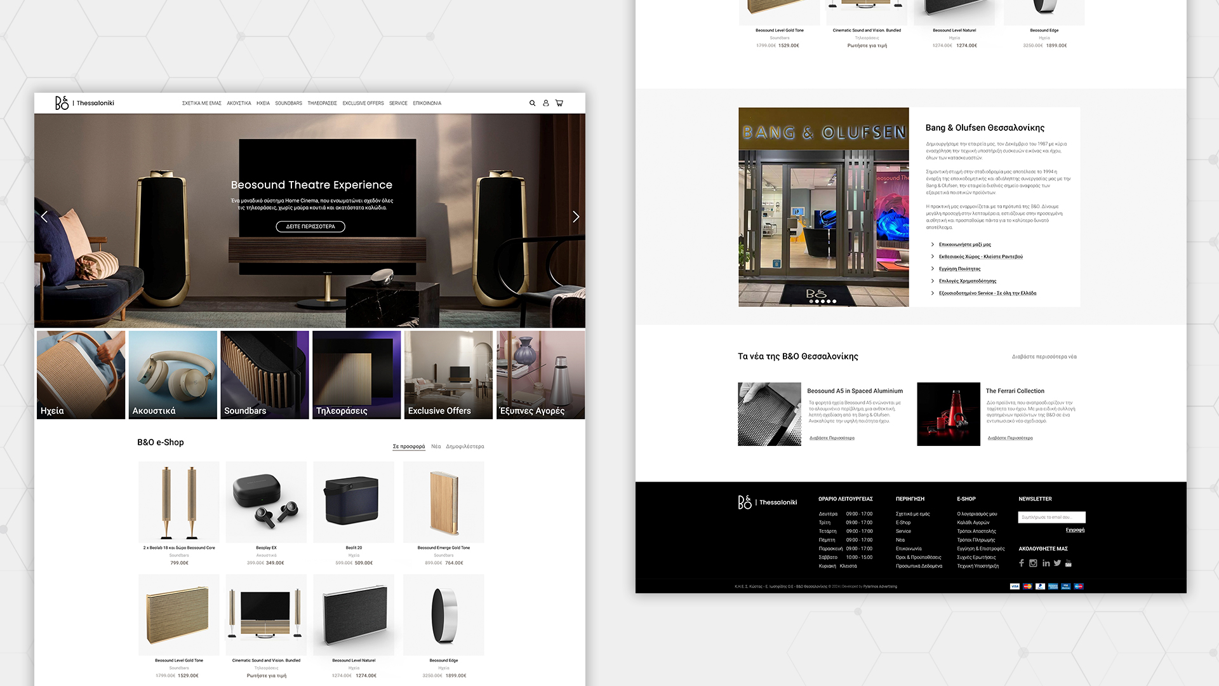This screenshot has width=1219, height=686.
Task: Select the Νέα e-Shop tab
Action: coord(436,447)
